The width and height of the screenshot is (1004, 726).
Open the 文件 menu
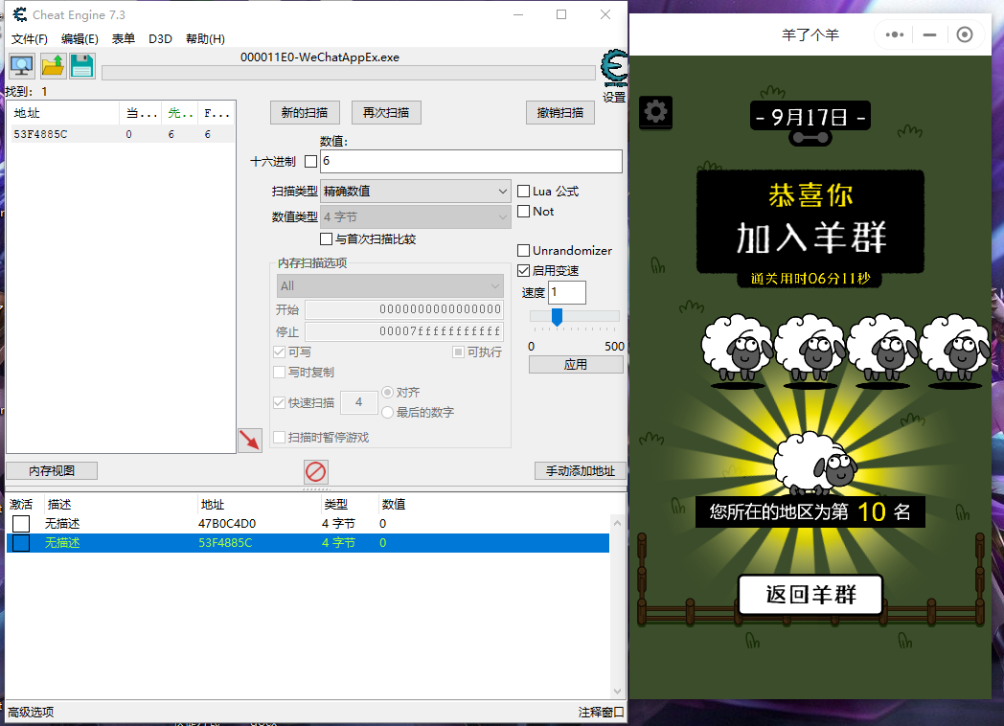[28, 38]
